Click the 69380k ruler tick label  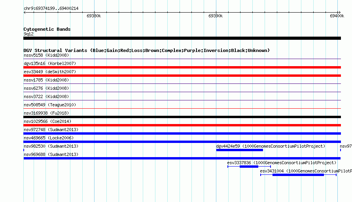click(94, 16)
